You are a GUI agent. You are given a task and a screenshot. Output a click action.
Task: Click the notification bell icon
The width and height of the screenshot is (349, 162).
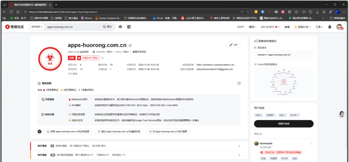coord(330,27)
